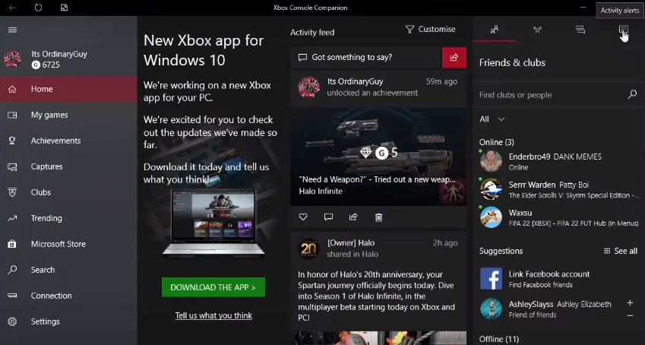
Task: Open Customise activity feed filter
Action: click(x=430, y=29)
